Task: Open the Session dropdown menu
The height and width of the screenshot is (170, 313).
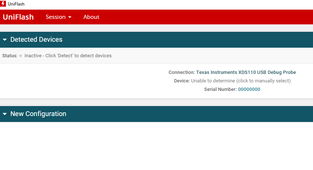Action: 59,17
